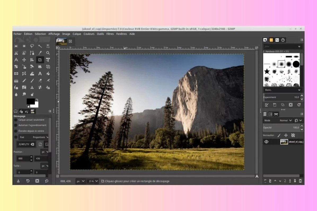Screen dimensions: 317x211
Task: Adjust the Opacité slider in layers panel
Action: click(x=281, y=128)
